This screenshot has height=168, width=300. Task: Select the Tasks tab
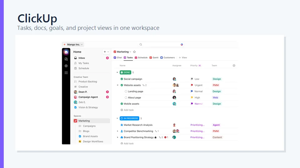[x=128, y=58]
